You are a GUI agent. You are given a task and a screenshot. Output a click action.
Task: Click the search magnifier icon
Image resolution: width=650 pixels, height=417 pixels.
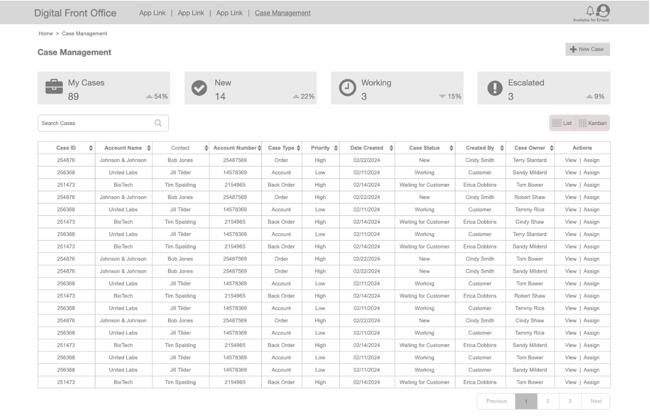coord(158,123)
